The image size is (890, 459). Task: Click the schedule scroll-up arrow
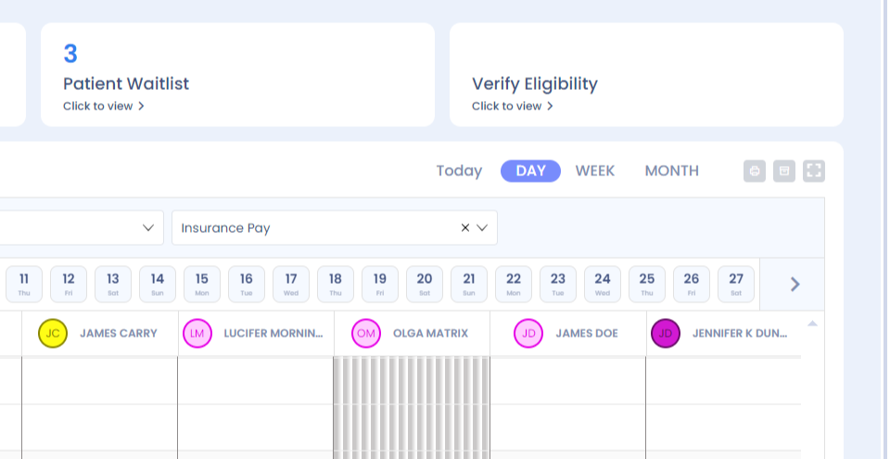tap(812, 324)
